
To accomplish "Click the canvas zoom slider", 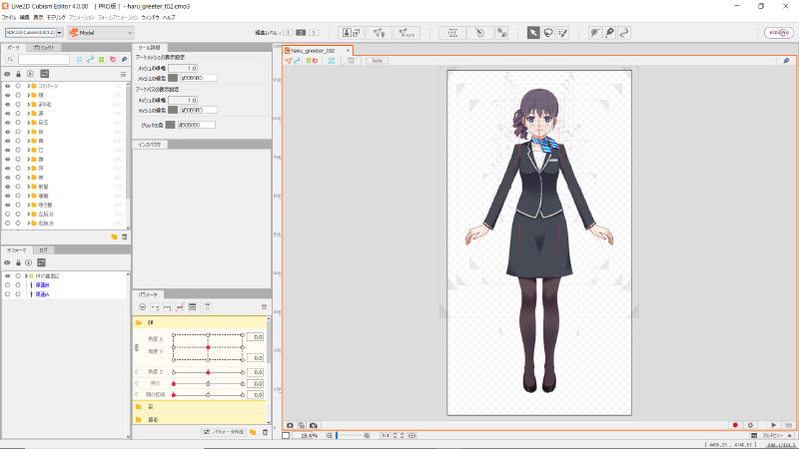I will point(348,436).
